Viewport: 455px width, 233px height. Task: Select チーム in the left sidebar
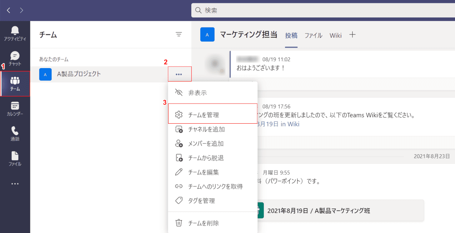15,84
